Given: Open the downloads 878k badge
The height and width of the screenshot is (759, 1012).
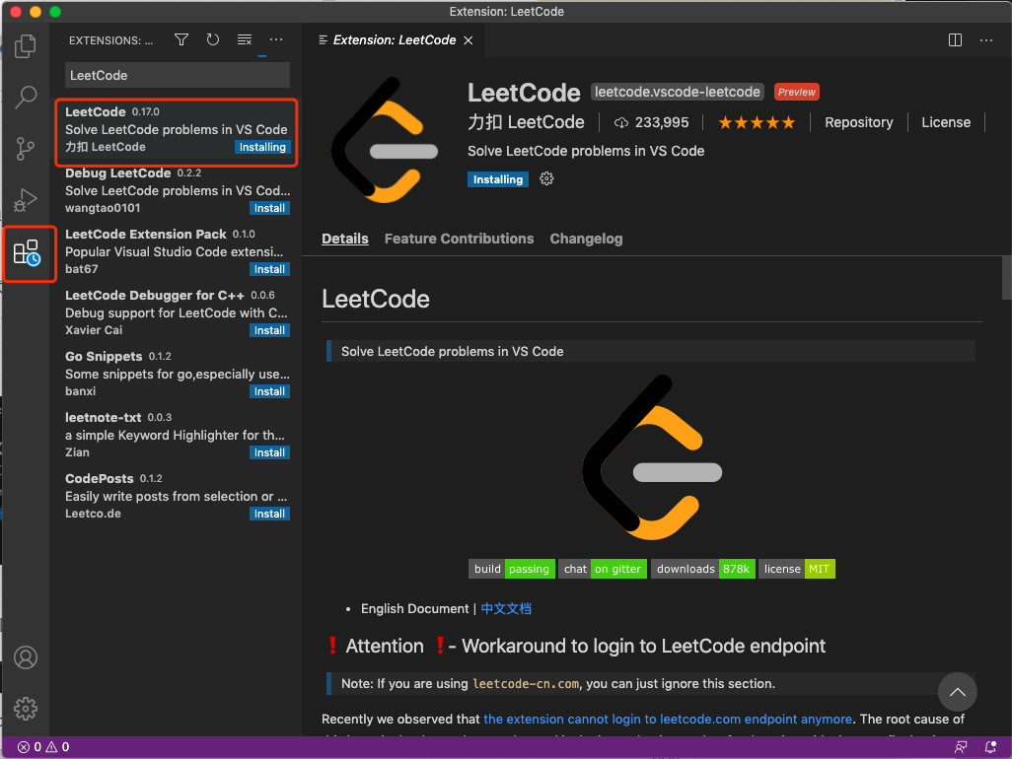Looking at the screenshot, I should tap(703, 569).
